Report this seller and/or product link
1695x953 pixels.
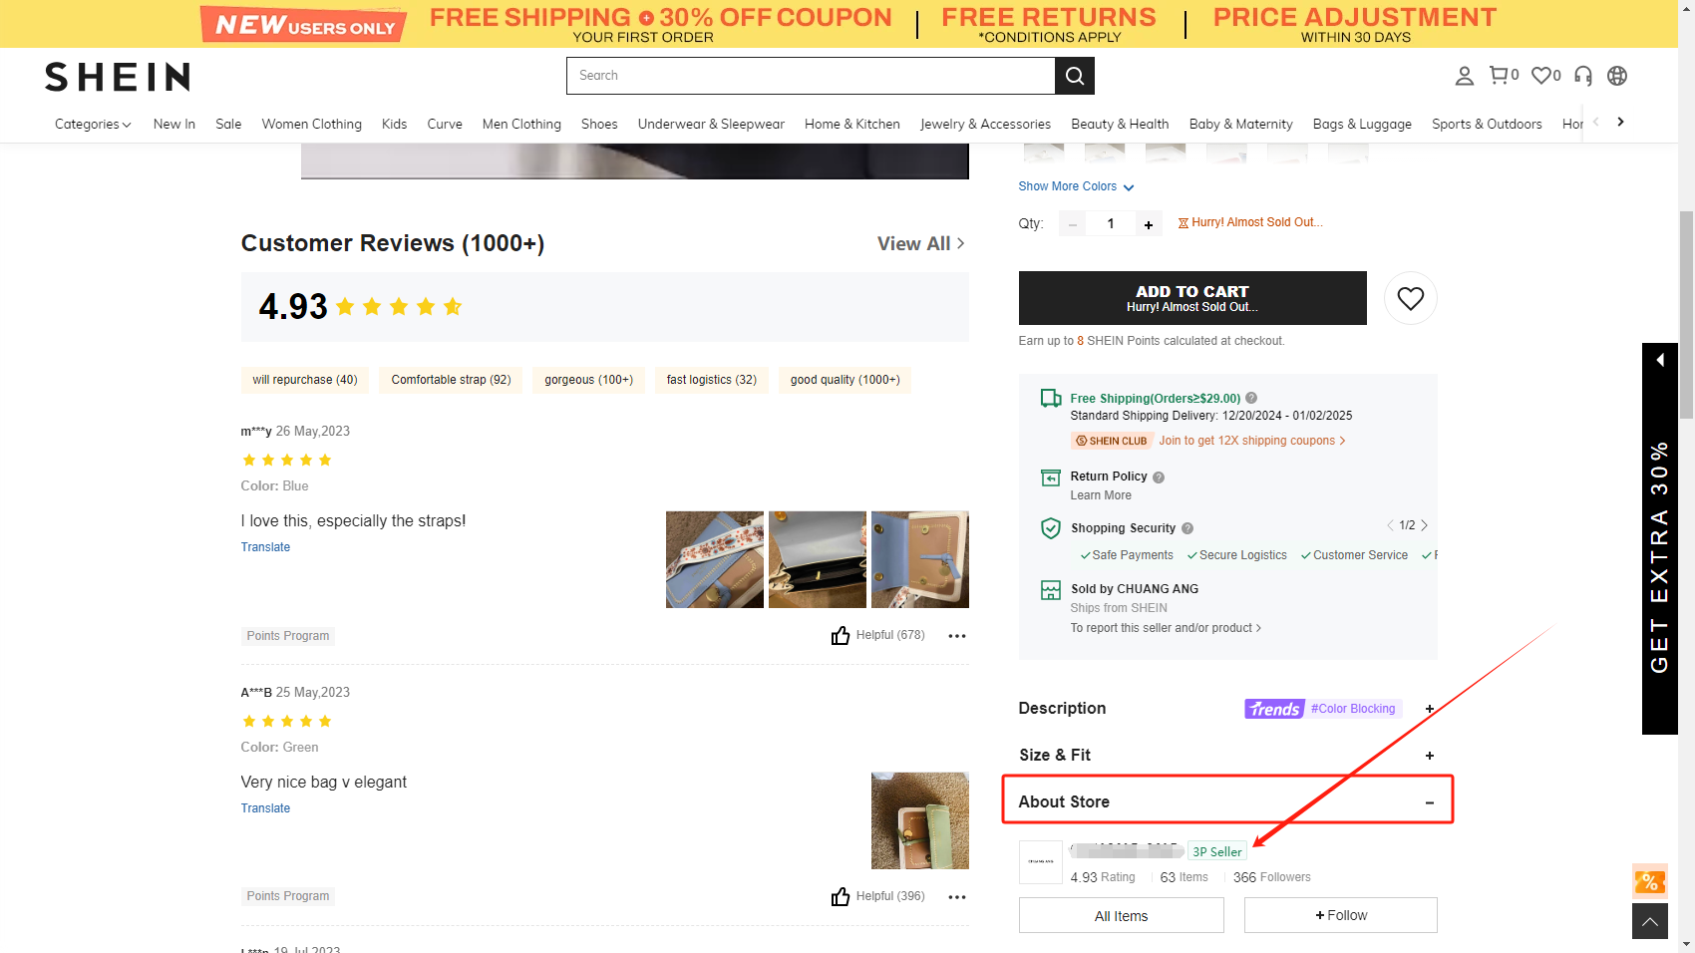1166,628
